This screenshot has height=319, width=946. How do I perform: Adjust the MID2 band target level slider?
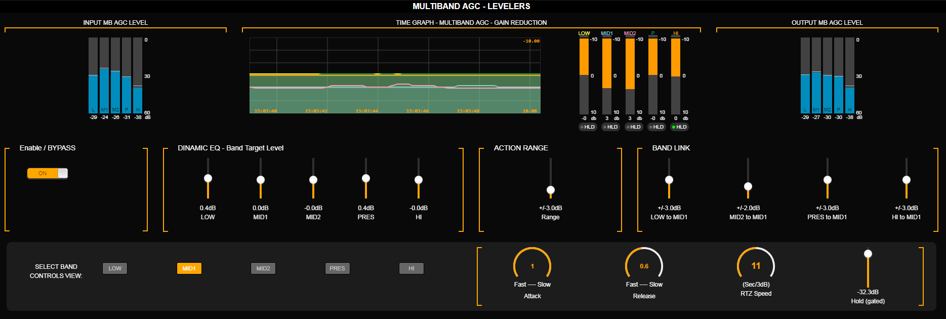[313, 180]
